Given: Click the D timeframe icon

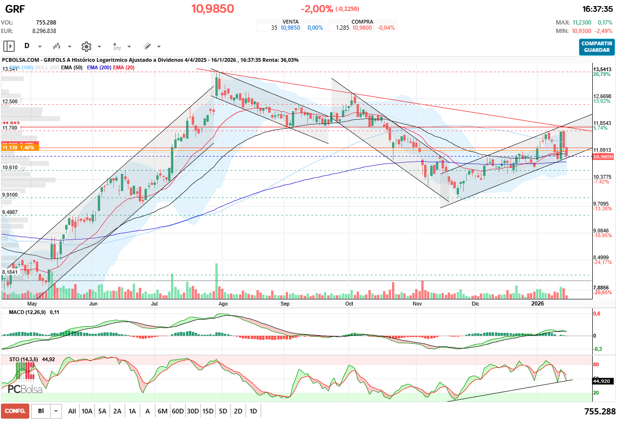Looking at the screenshot, I should (x=27, y=46).
